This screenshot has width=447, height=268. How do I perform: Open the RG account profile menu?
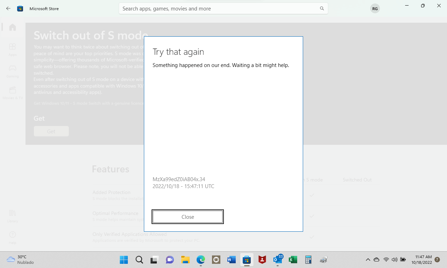[375, 8]
